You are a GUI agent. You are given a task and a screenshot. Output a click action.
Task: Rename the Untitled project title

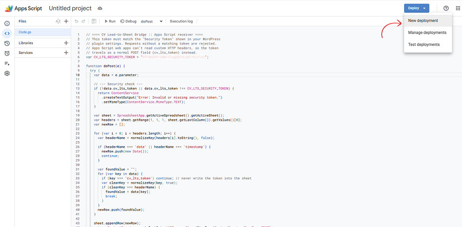(70, 8)
